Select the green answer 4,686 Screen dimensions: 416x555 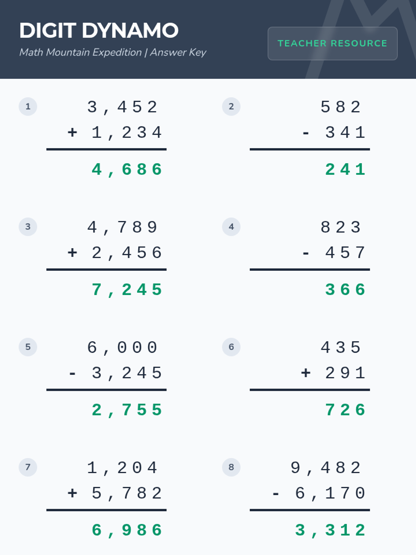(x=127, y=170)
